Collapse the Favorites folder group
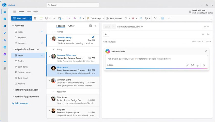 pos(13,26)
